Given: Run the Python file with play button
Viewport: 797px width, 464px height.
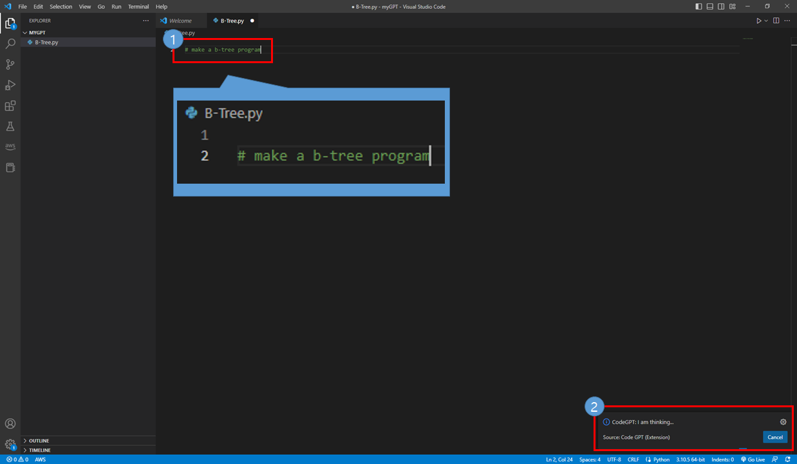Looking at the screenshot, I should coord(759,21).
